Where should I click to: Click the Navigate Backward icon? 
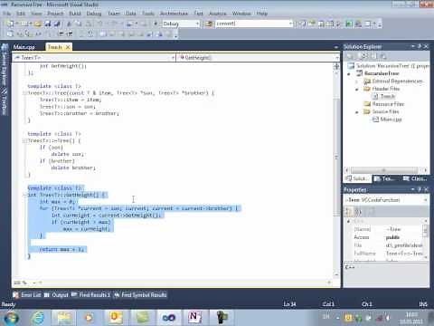tap(130, 24)
